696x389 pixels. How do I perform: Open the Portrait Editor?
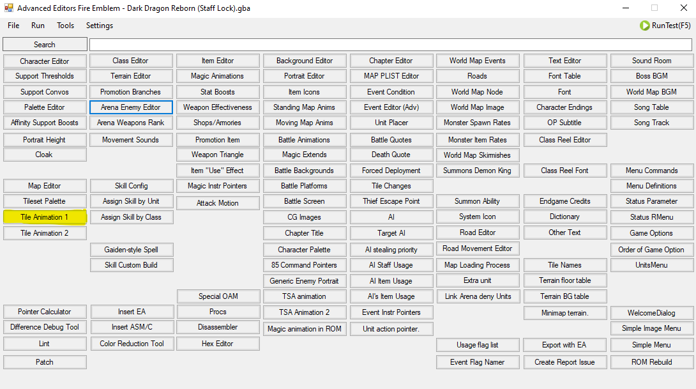(305, 76)
